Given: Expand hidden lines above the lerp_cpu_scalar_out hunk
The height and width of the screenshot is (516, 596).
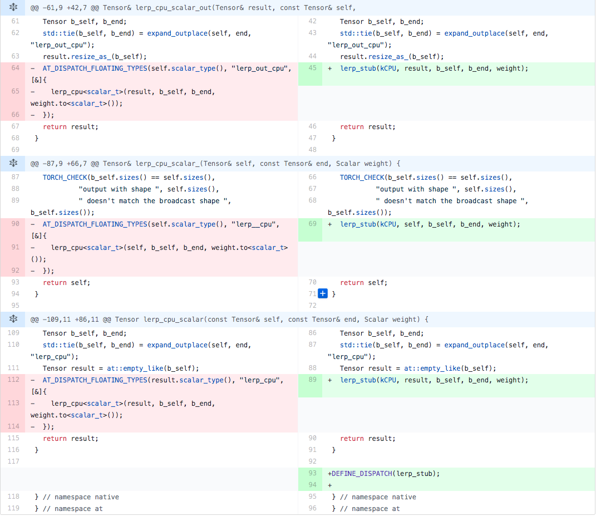Looking at the screenshot, I should coord(12,8).
